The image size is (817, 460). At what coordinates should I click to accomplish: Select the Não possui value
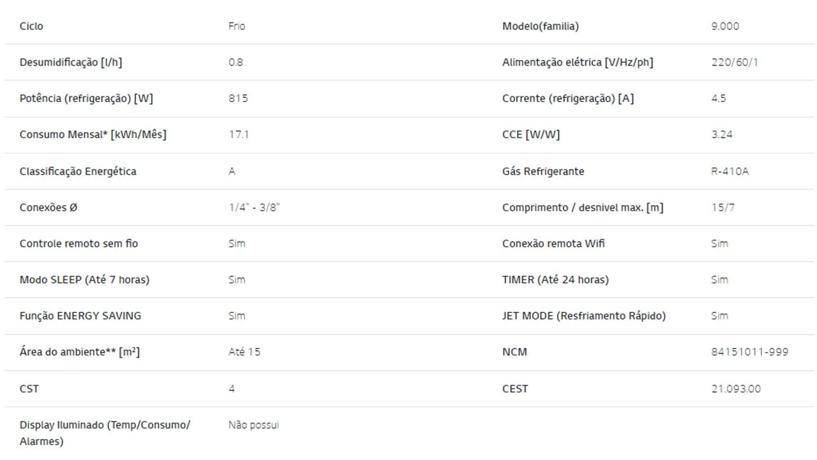[x=254, y=425]
